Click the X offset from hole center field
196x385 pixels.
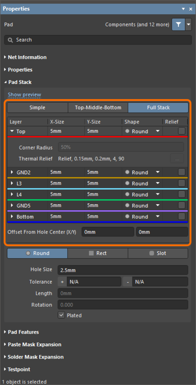108,232
